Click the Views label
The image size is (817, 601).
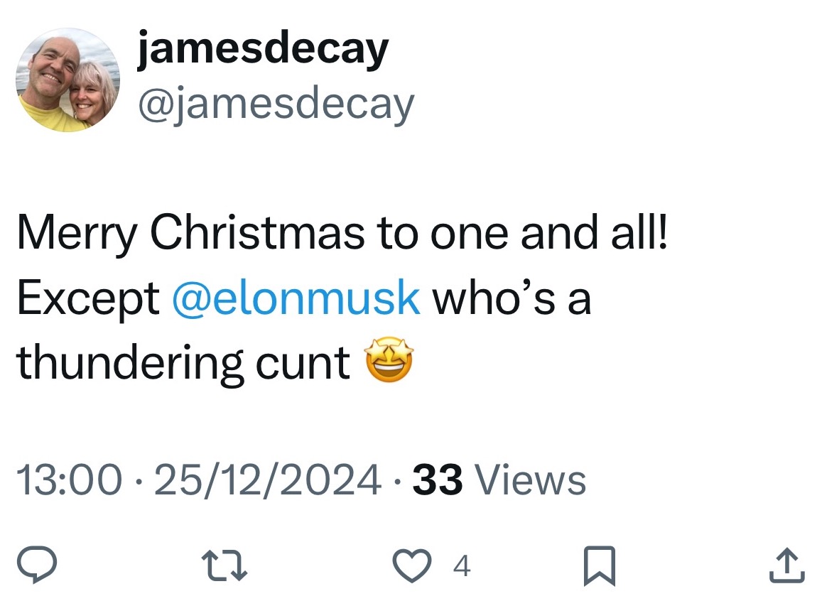tap(530, 480)
